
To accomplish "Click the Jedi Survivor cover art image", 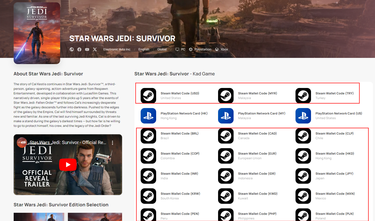I will pos(37,33).
